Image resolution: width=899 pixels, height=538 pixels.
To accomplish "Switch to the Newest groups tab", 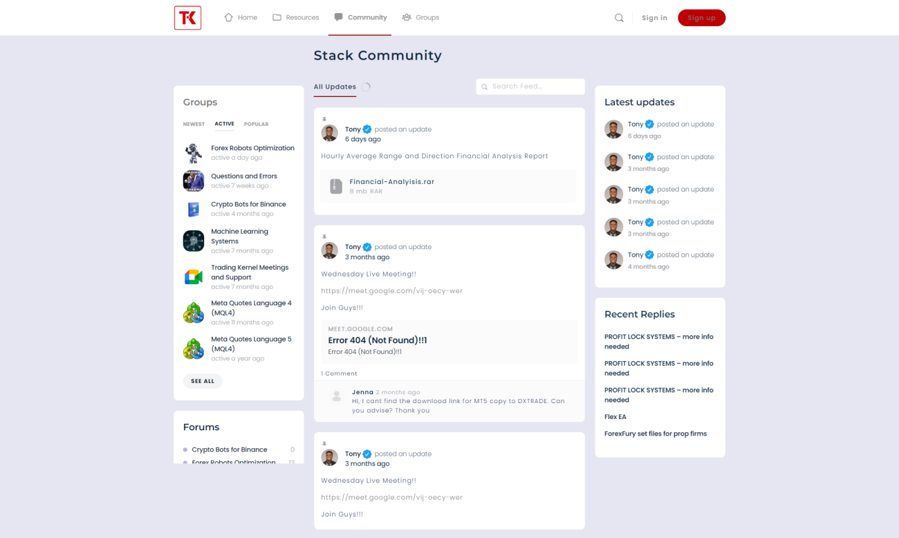I will (194, 124).
